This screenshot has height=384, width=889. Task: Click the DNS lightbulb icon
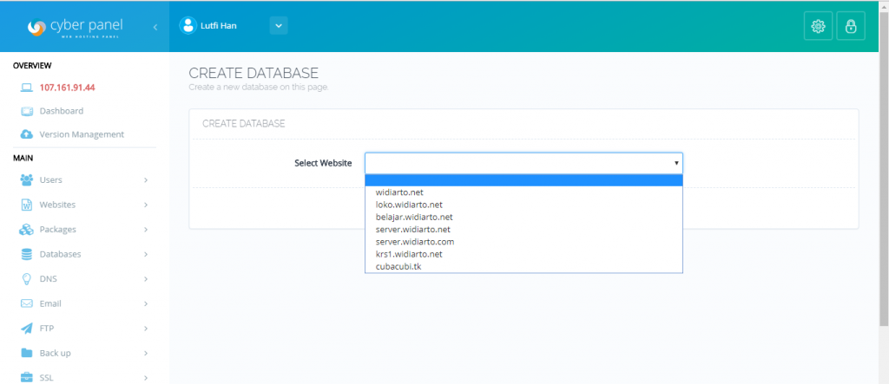(x=27, y=279)
